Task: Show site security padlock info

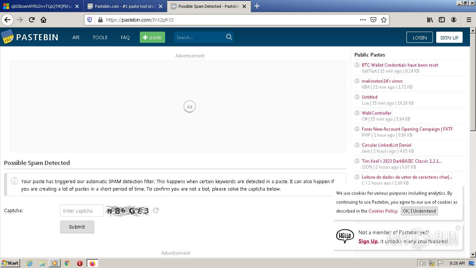Action: pyautogui.click(x=100, y=20)
